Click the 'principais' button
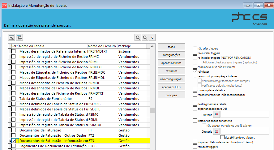This screenshot has width=274, height=150. pyautogui.click(x=171, y=95)
